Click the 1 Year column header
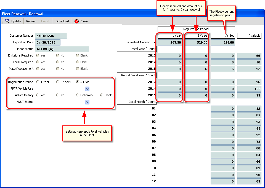The image size is (265, 188). tap(170, 36)
